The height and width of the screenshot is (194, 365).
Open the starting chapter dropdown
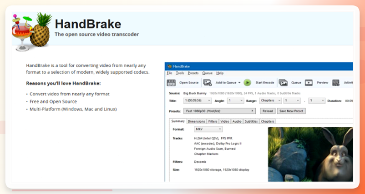(292, 100)
